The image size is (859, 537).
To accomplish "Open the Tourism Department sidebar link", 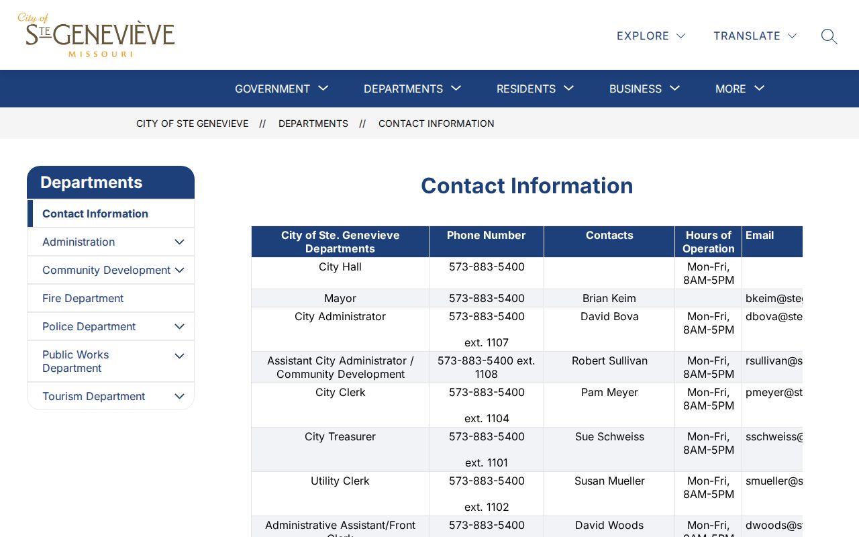I will coord(93,396).
